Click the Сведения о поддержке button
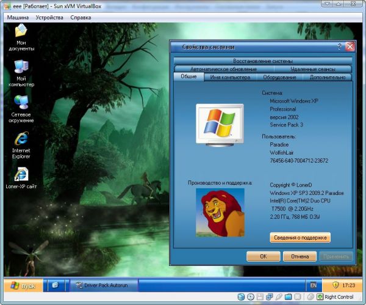The width and height of the screenshot is (366, 305). tap(300, 237)
